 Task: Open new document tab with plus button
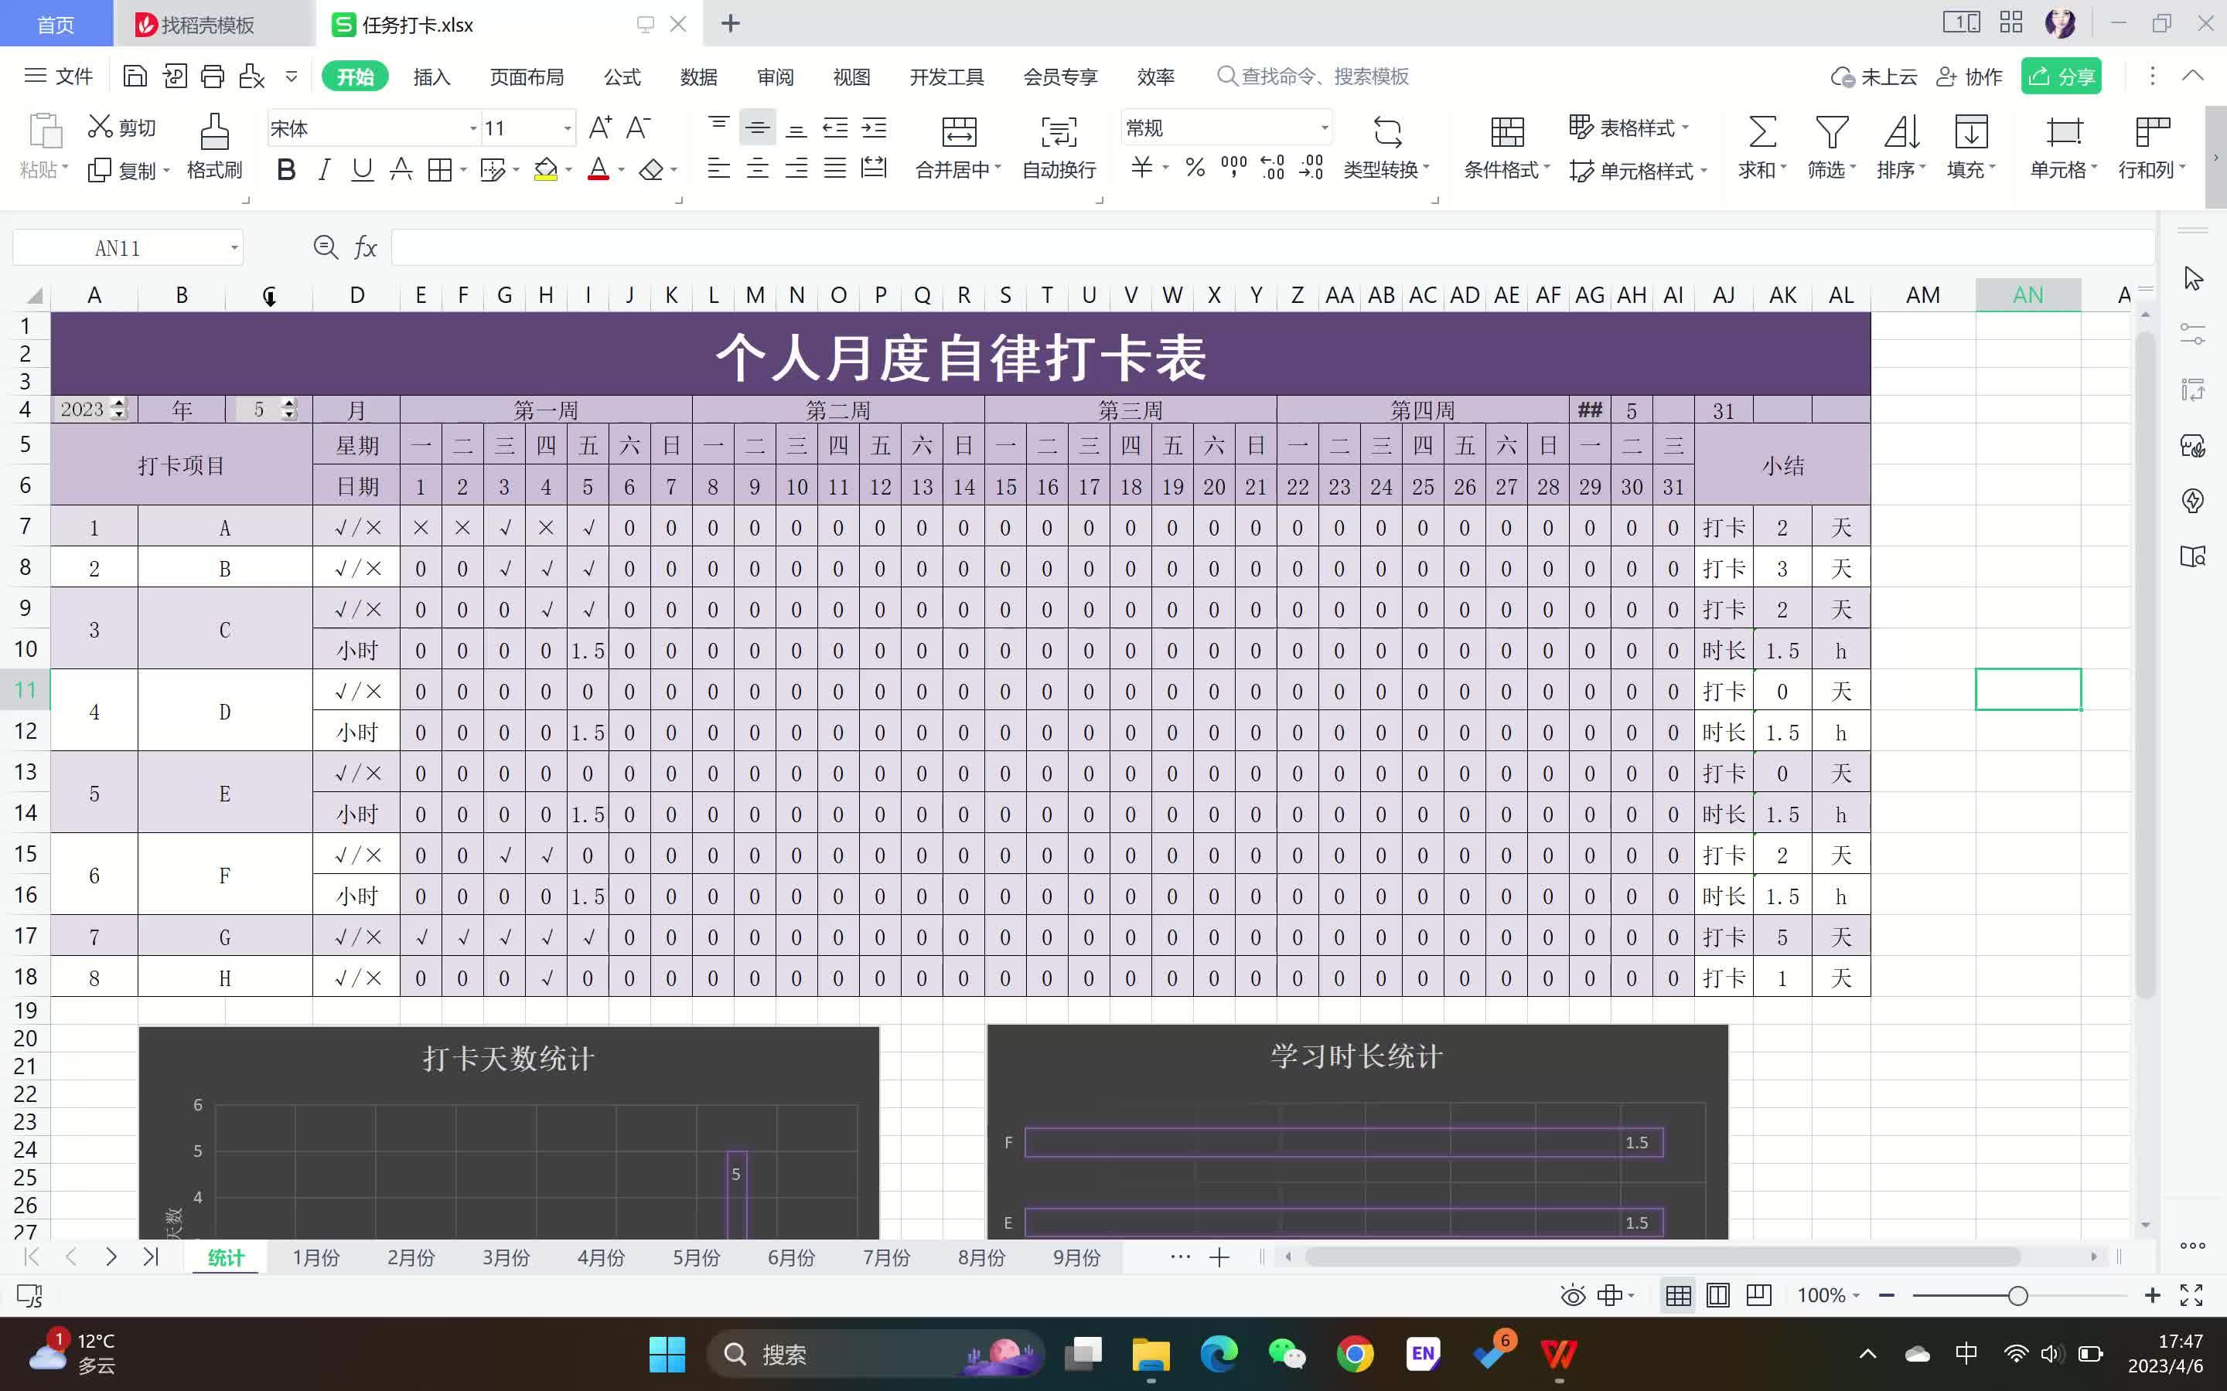click(731, 23)
